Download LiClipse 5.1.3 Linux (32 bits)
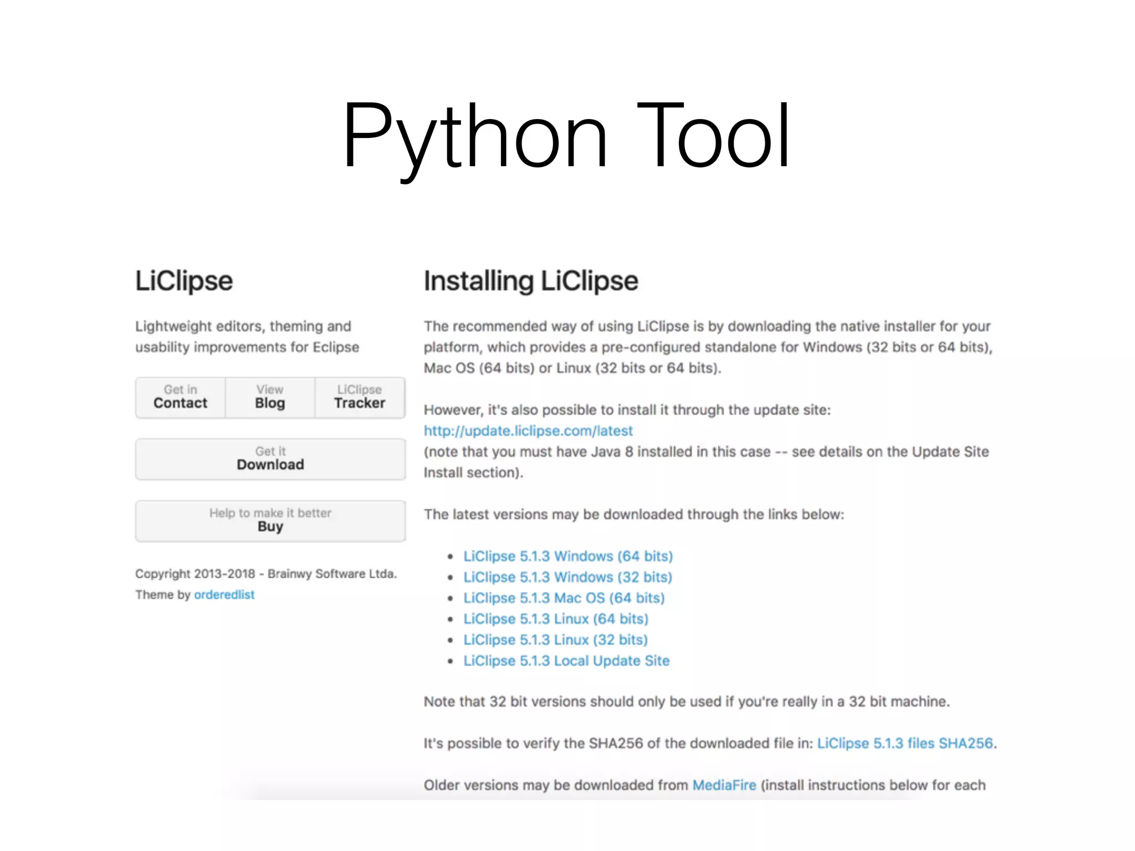1135x851 pixels. point(555,640)
